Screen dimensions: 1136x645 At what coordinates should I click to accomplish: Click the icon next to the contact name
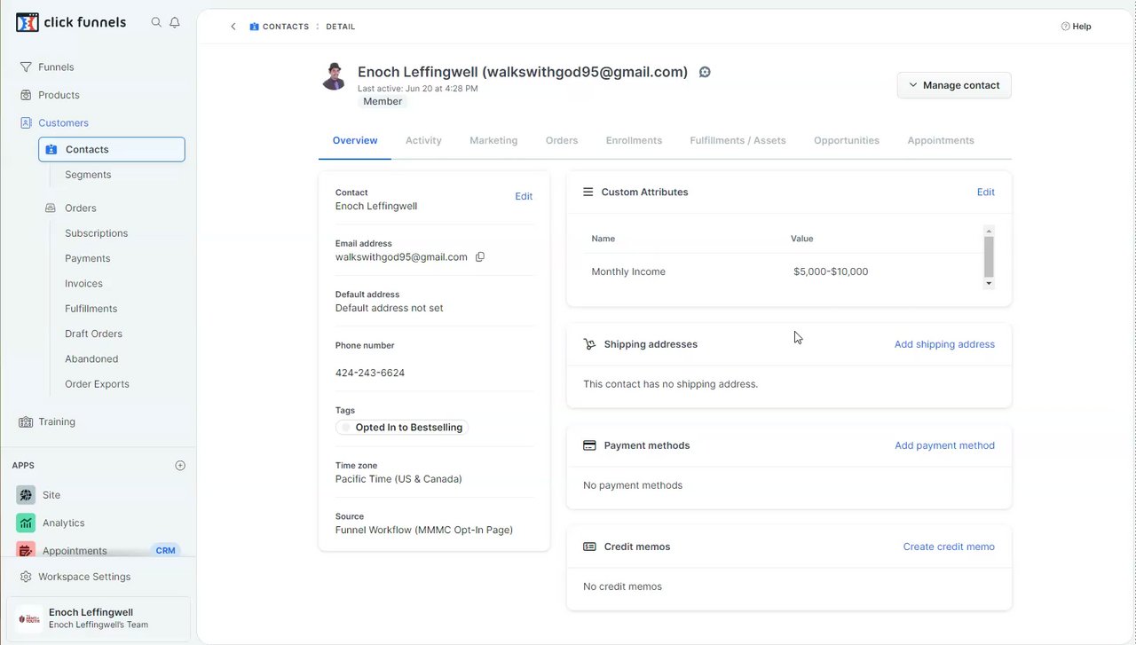(705, 73)
